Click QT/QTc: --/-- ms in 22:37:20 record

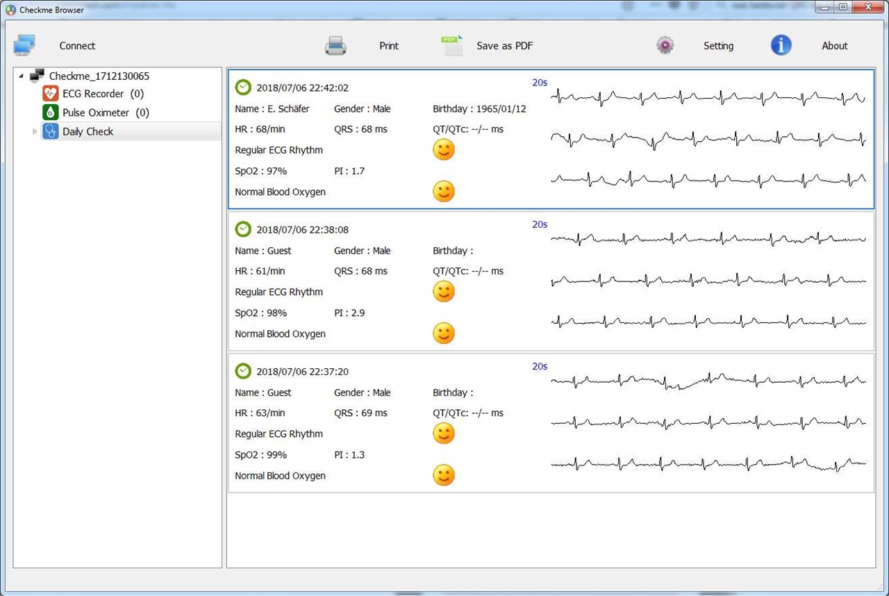(468, 413)
